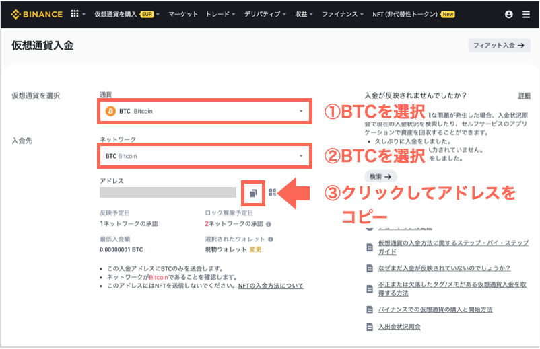
Task: Click the 詳細 link
Action: pos(524,96)
